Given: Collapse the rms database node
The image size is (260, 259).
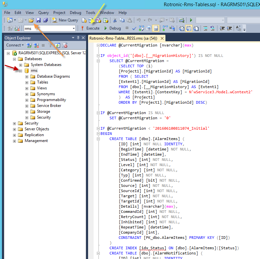Looking at the screenshot, I should [x=20, y=71].
